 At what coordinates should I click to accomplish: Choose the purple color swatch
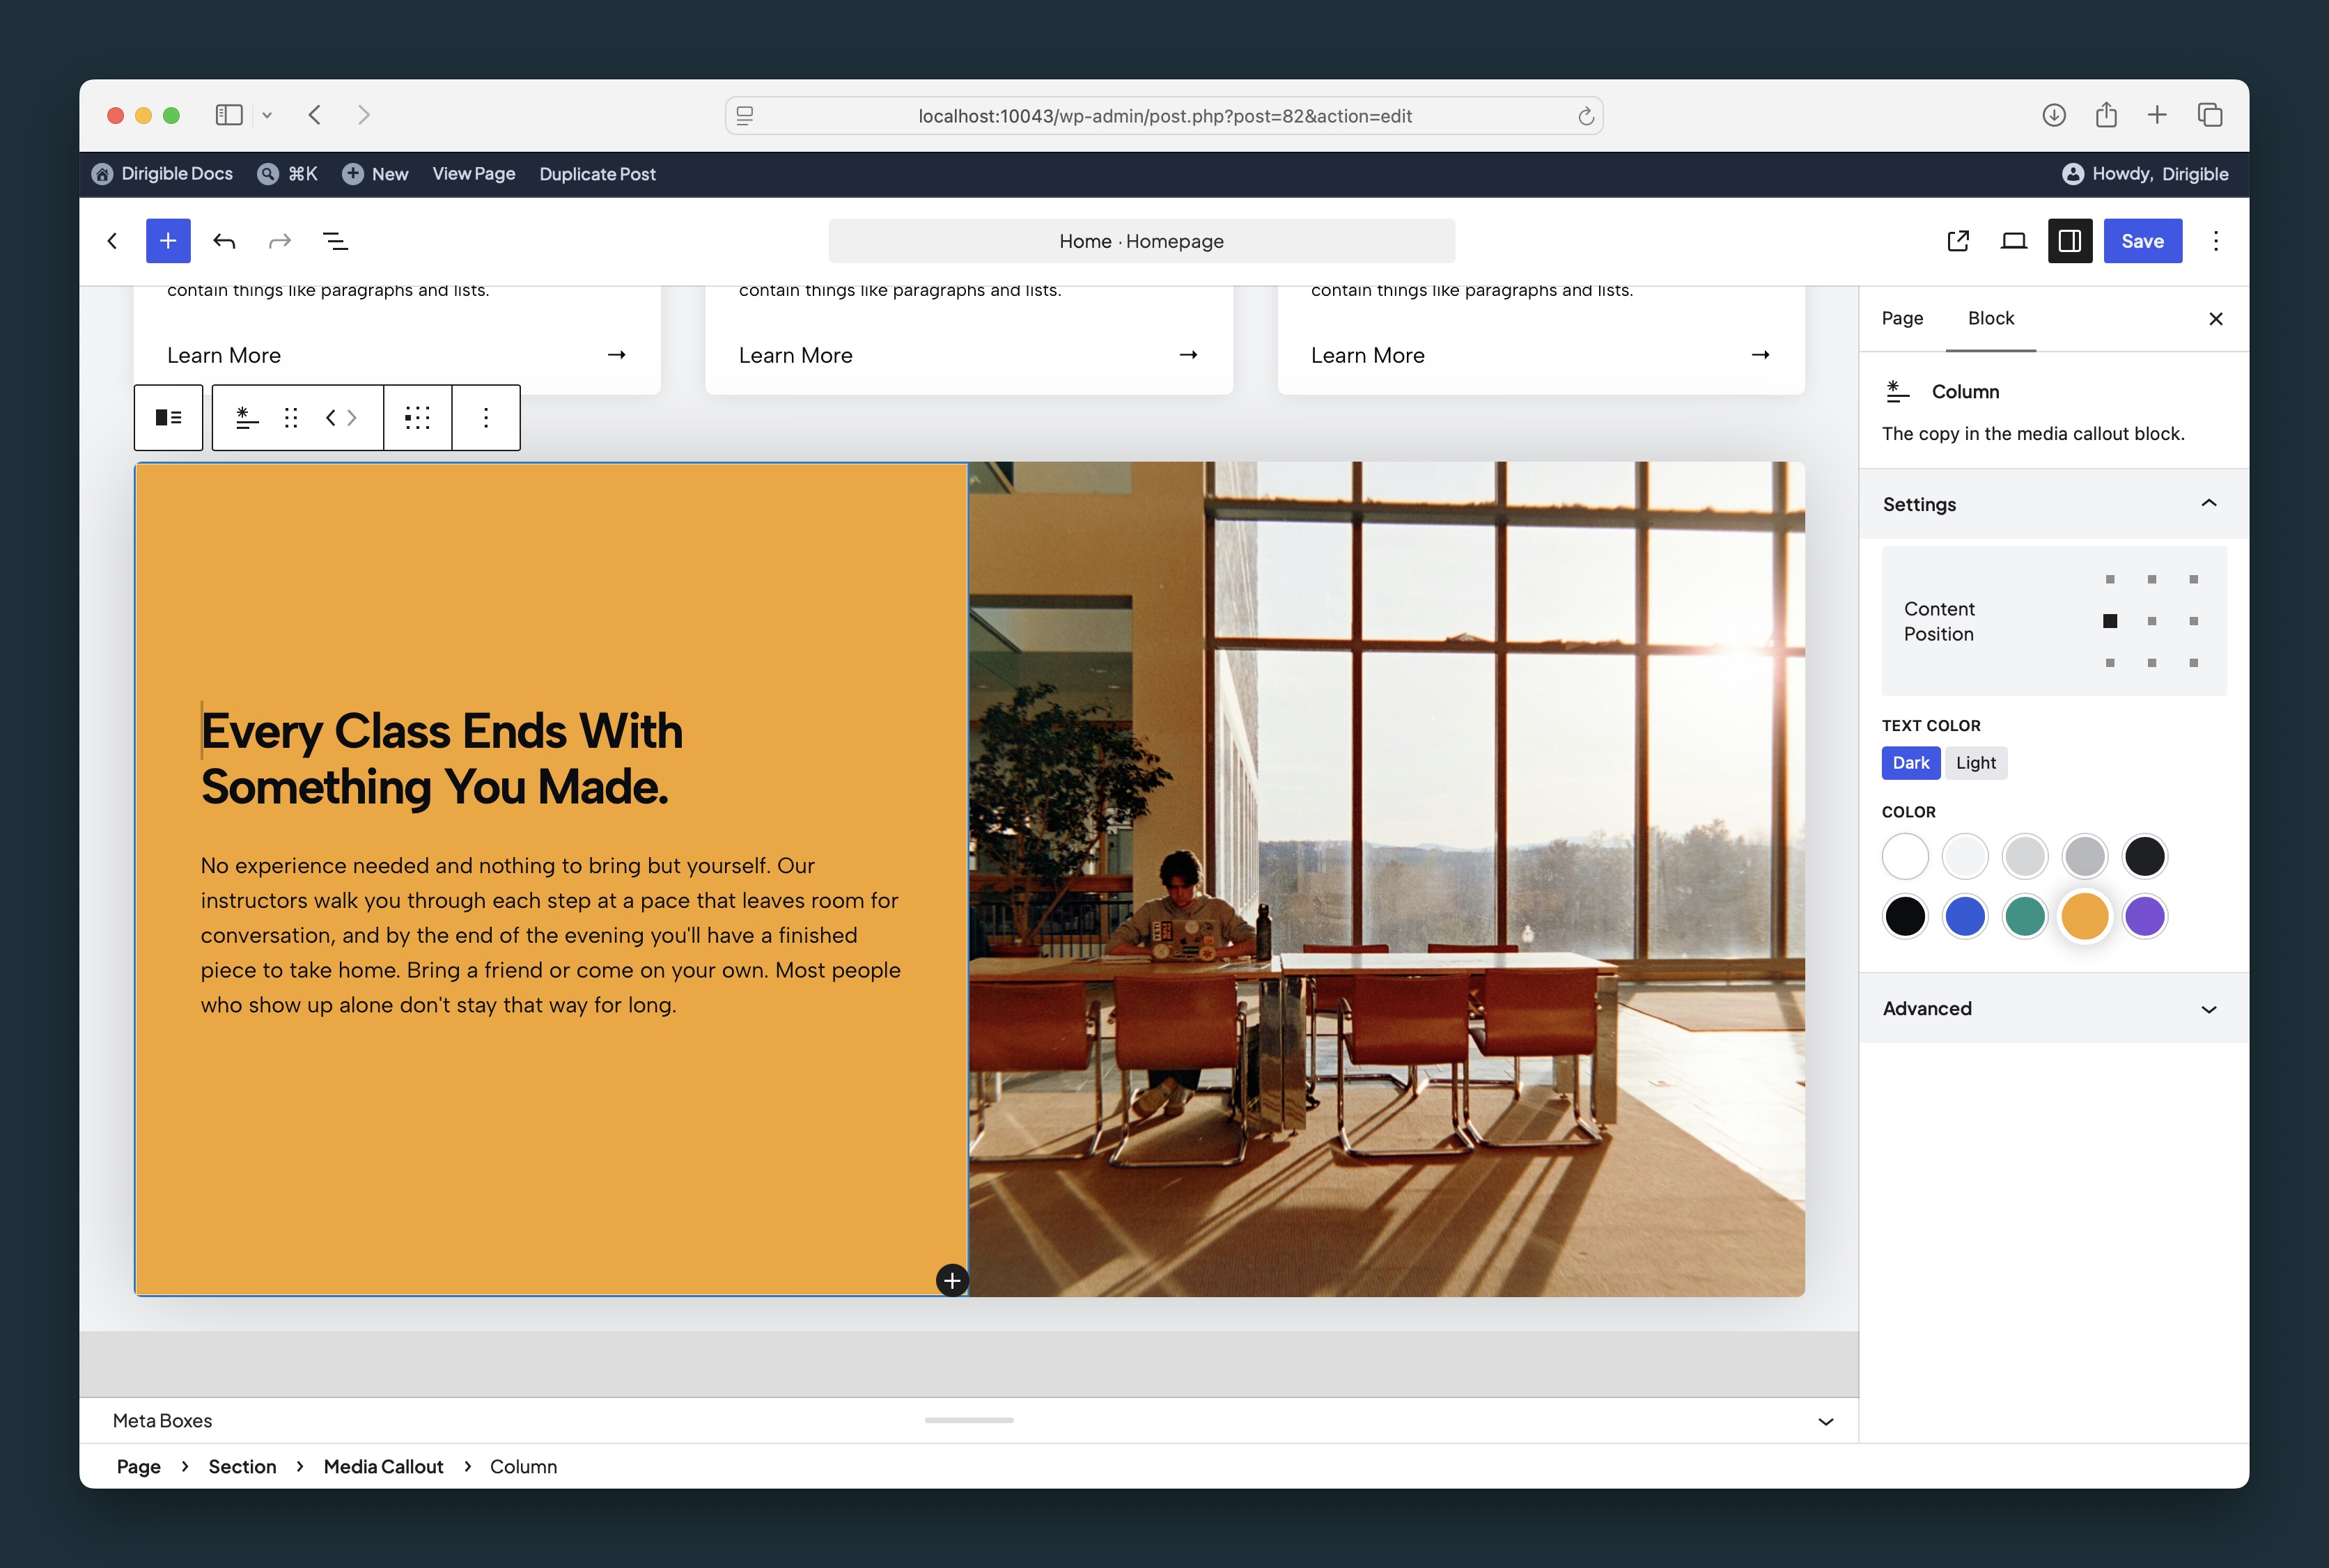tap(2144, 916)
